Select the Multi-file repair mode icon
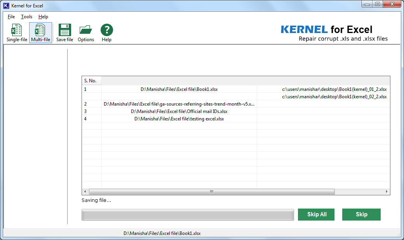Viewport: 404px width, 240px height. pyautogui.click(x=40, y=33)
